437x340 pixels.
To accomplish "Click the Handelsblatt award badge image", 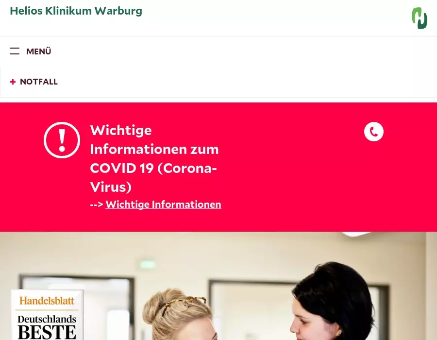I will [48, 315].
